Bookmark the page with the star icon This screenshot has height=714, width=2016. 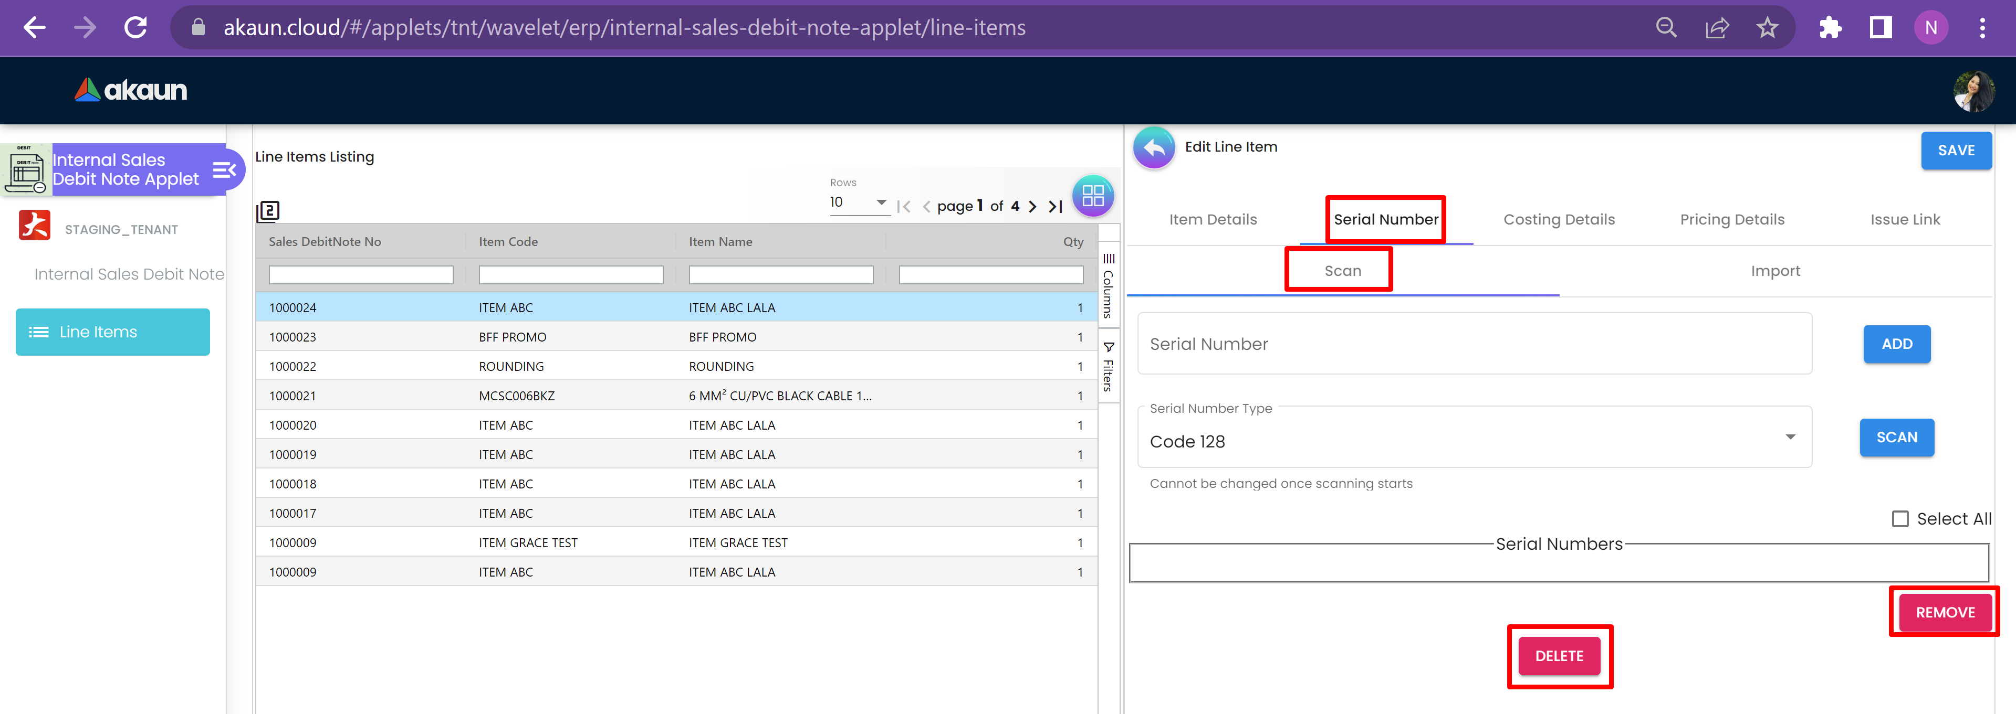(x=1767, y=28)
